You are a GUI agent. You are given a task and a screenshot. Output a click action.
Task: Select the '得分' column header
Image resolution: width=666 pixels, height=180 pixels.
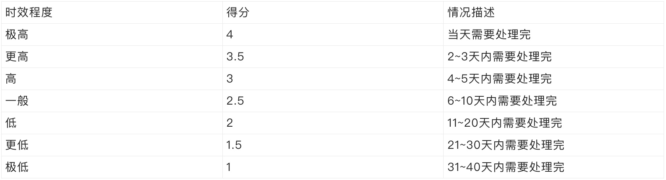pos(238,13)
